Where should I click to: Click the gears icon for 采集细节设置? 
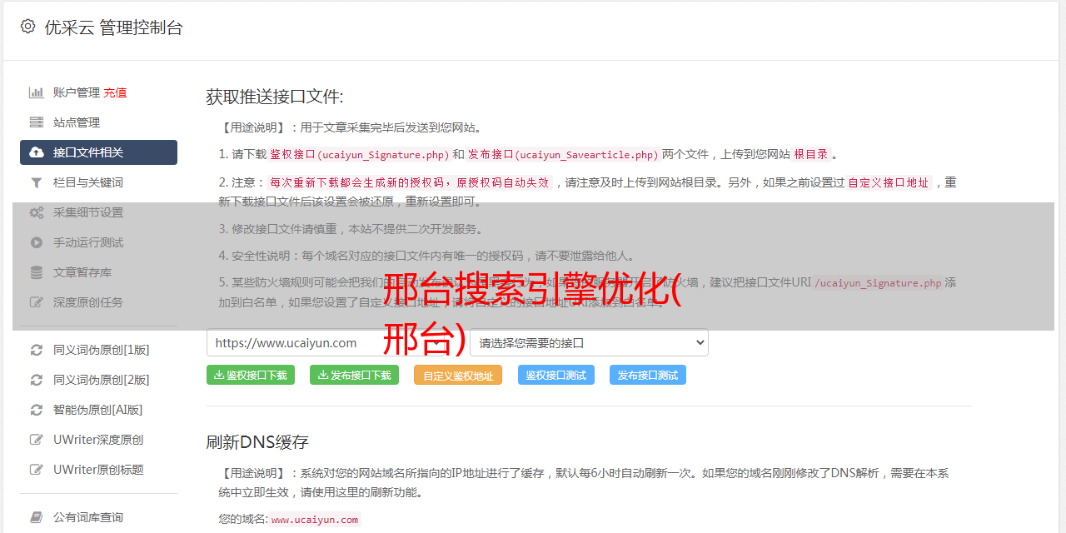[37, 212]
